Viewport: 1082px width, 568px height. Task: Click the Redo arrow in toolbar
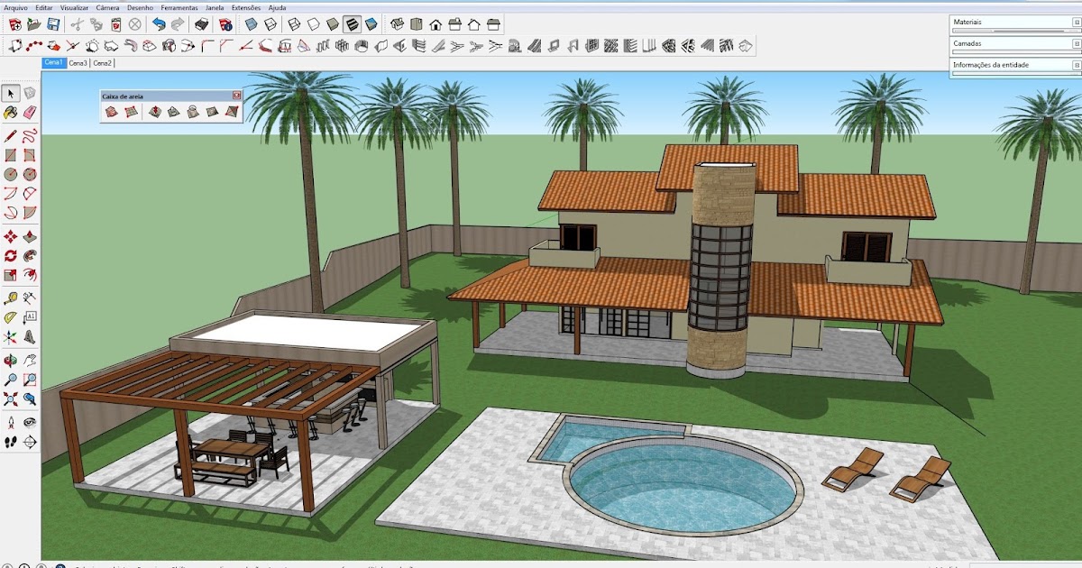coord(178,24)
